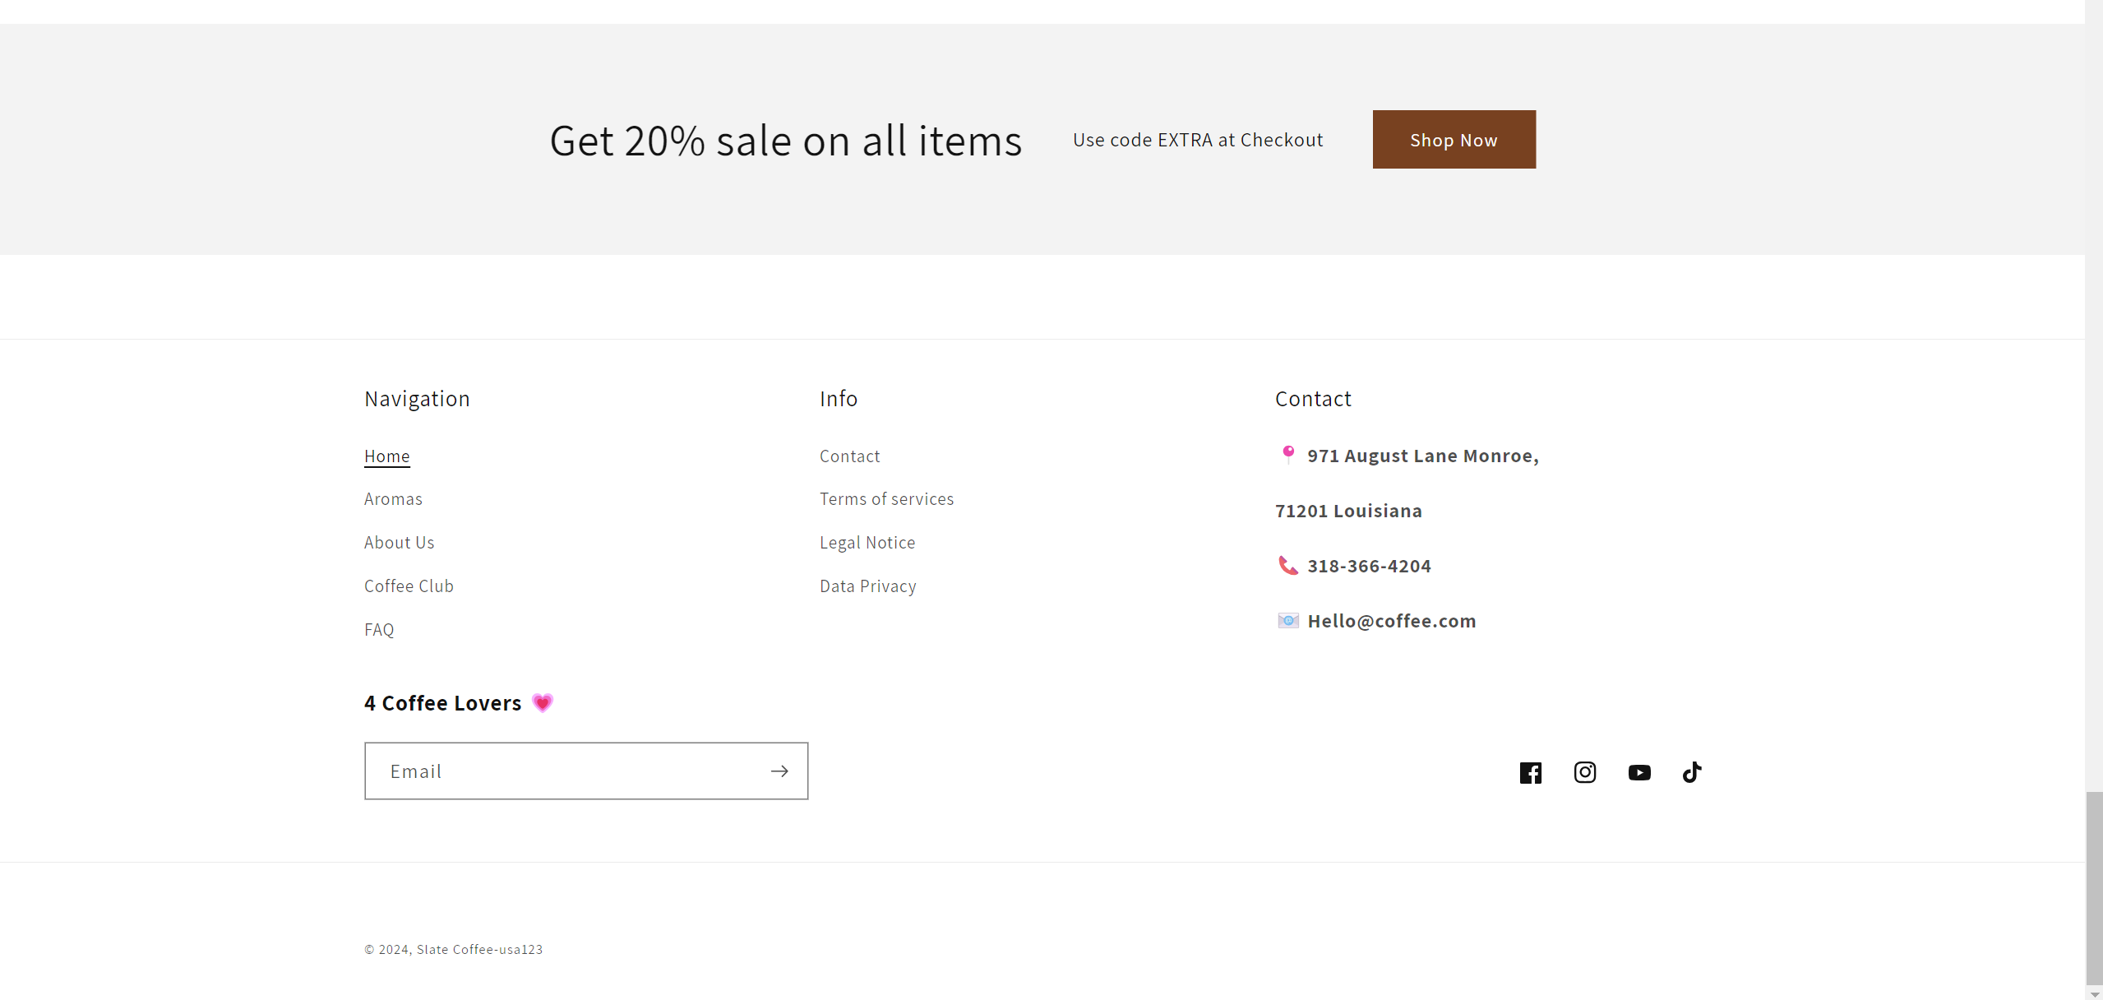Click the Use code EXTRA text
Screen dimensions: 2103x1000
[1197, 140]
